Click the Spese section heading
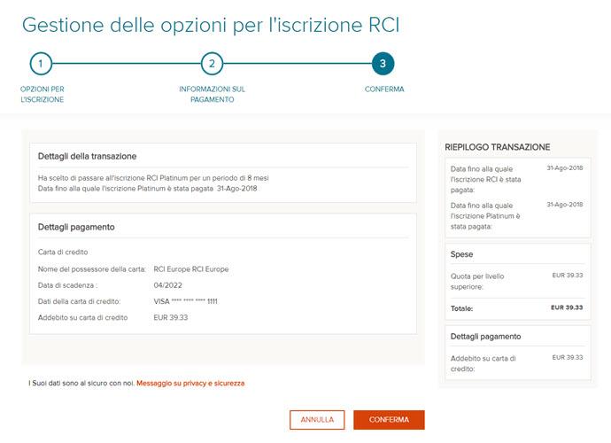This screenshot has width=611, height=443. tap(464, 256)
